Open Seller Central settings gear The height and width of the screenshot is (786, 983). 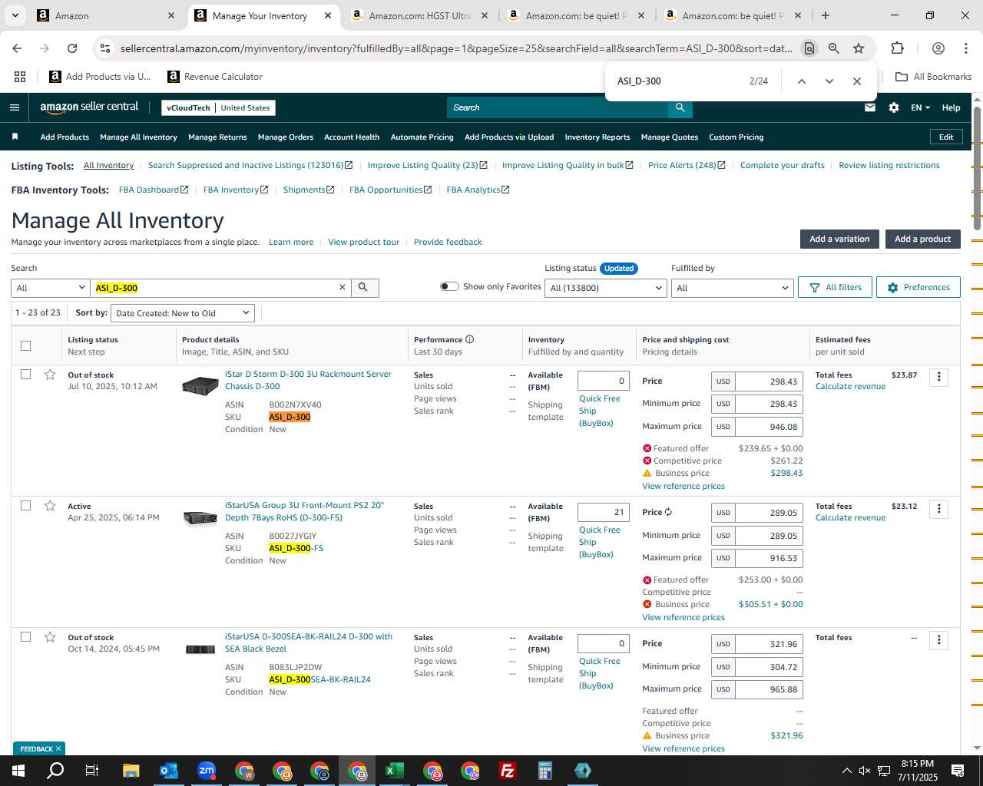coord(894,107)
